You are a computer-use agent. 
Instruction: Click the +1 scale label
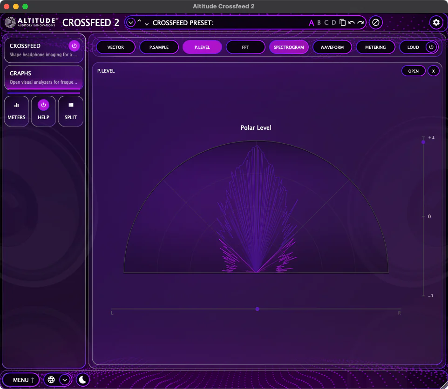click(x=431, y=137)
